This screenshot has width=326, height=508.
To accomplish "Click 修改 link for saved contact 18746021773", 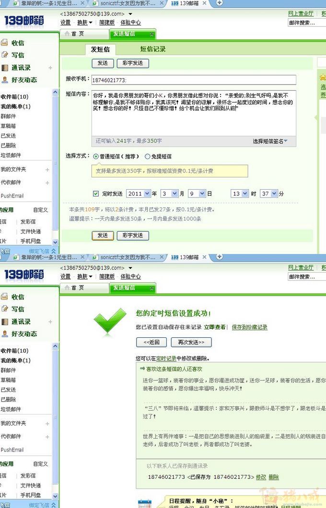I will coord(261,477).
